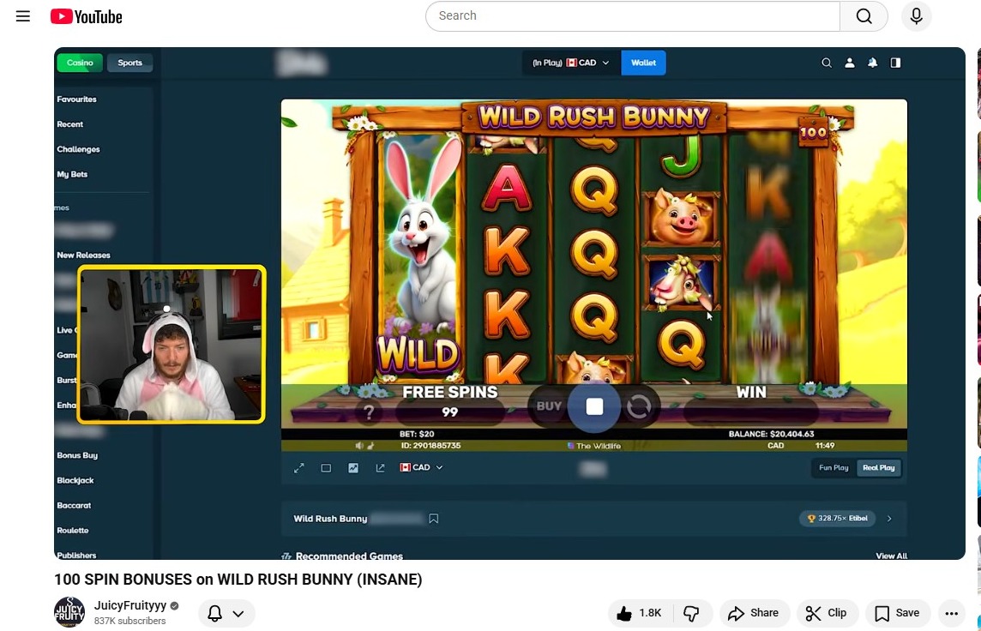Click the magnifier search button
Screen dimensions: 981x631
click(864, 15)
